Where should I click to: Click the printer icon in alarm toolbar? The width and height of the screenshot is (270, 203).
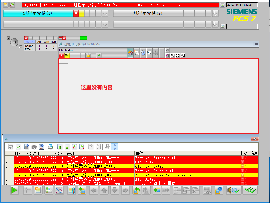[51, 147]
